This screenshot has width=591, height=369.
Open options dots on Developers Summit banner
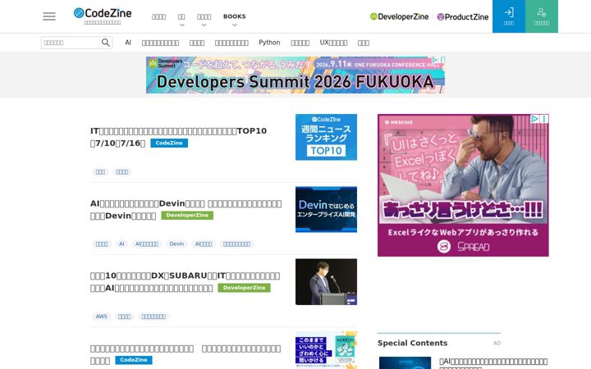coord(442,60)
